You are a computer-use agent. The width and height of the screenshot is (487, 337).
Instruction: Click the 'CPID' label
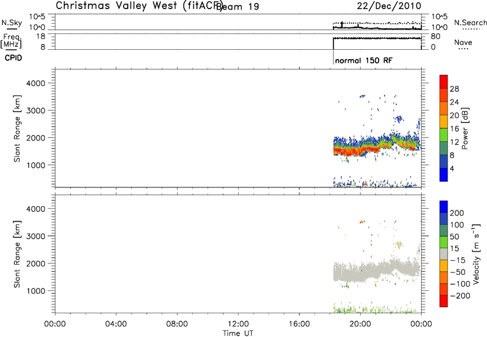pyautogui.click(x=13, y=58)
